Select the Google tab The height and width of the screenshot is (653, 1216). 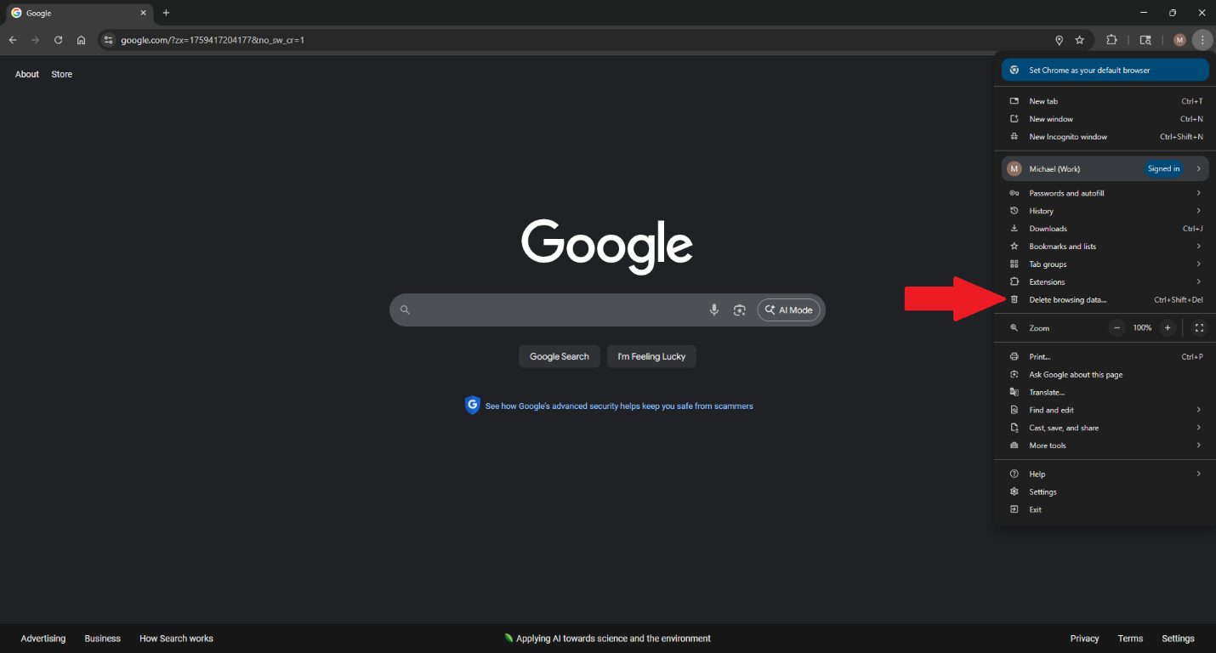78,13
